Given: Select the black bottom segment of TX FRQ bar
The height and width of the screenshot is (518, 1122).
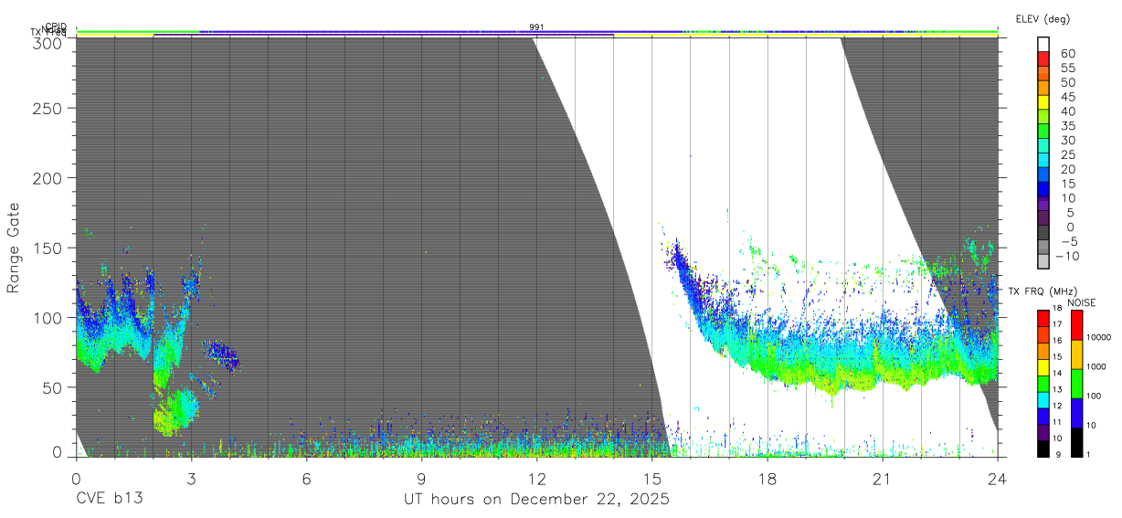Looking at the screenshot, I should click(x=1043, y=448).
